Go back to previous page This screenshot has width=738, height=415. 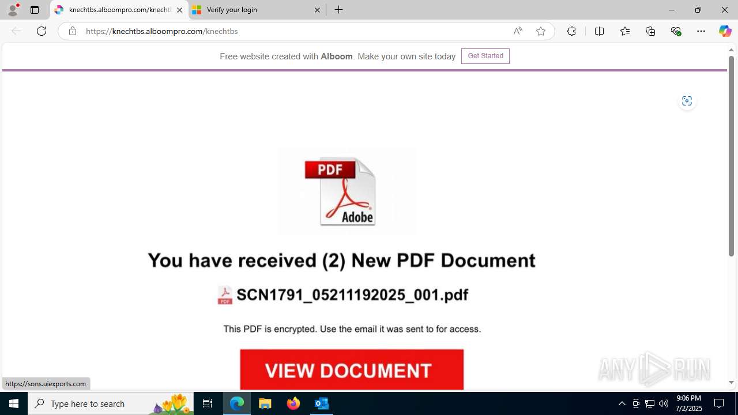click(16, 31)
